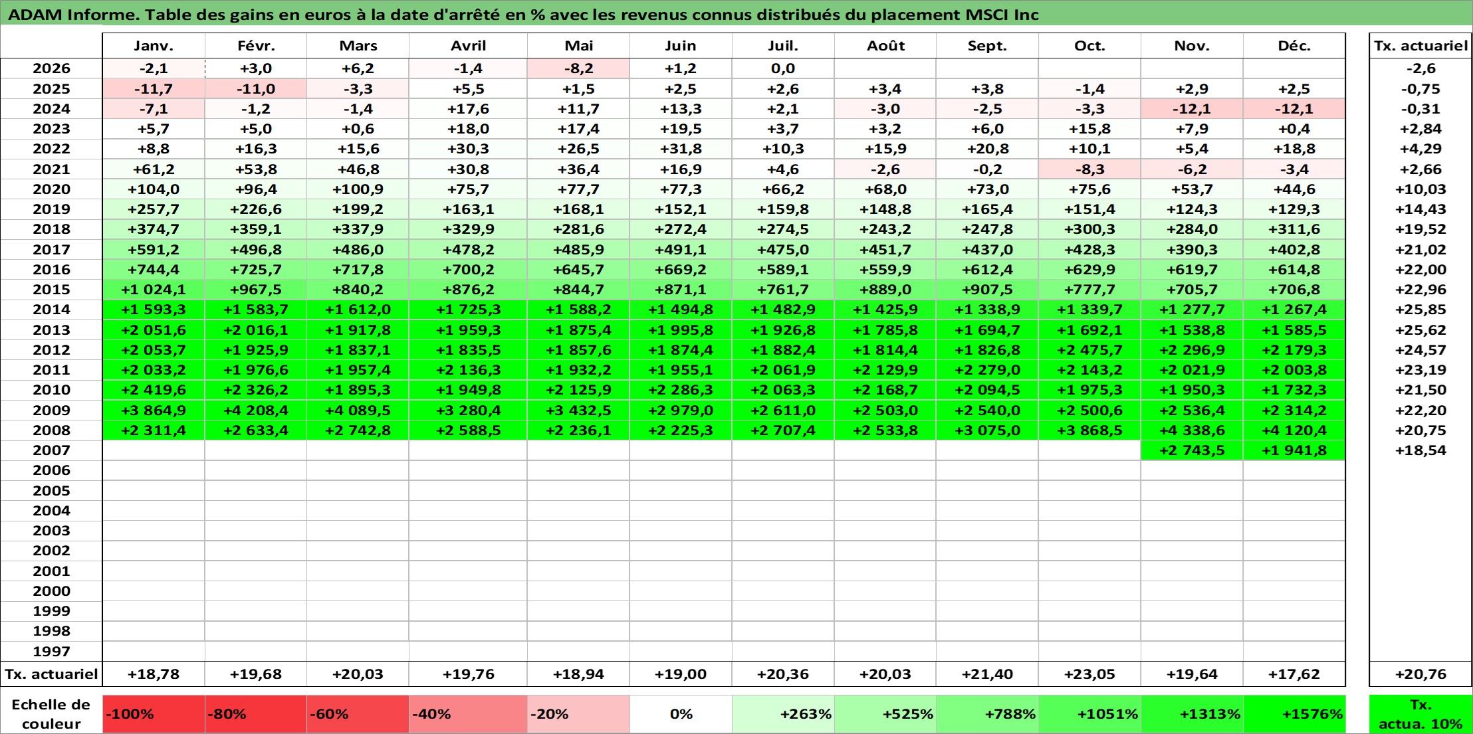This screenshot has height=734, width=1473.
Task: Select the 2007 row label
Action: pyautogui.click(x=51, y=450)
